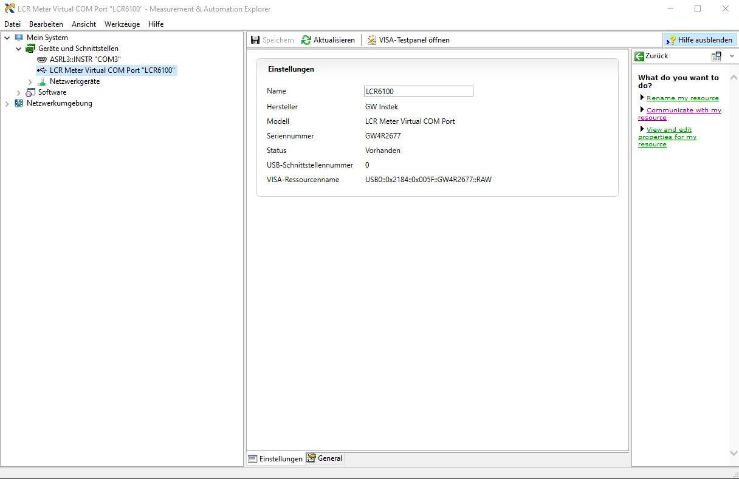Viewport: 739px width, 479px height.
Task: Expand the Netzwerkgeräte node
Action: pyautogui.click(x=30, y=81)
